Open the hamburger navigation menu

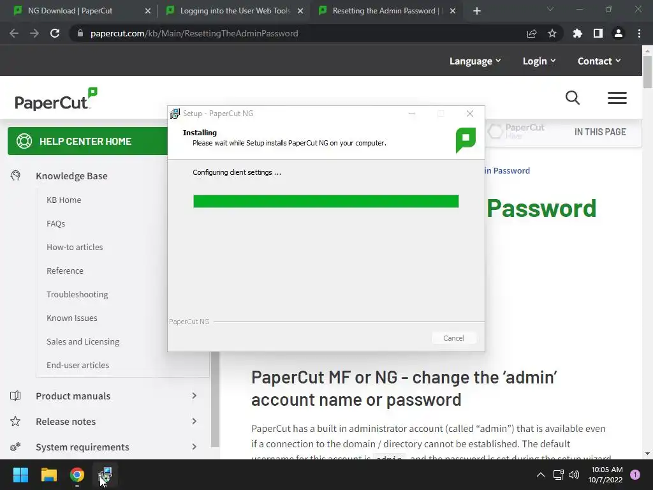[617, 98]
